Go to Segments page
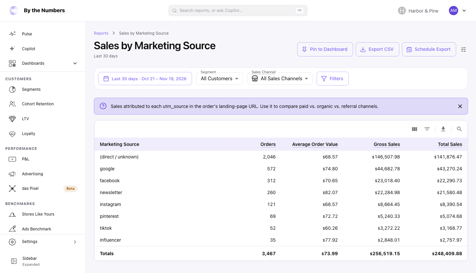Screen dimensions: 476x273 [x=43, y=89]
